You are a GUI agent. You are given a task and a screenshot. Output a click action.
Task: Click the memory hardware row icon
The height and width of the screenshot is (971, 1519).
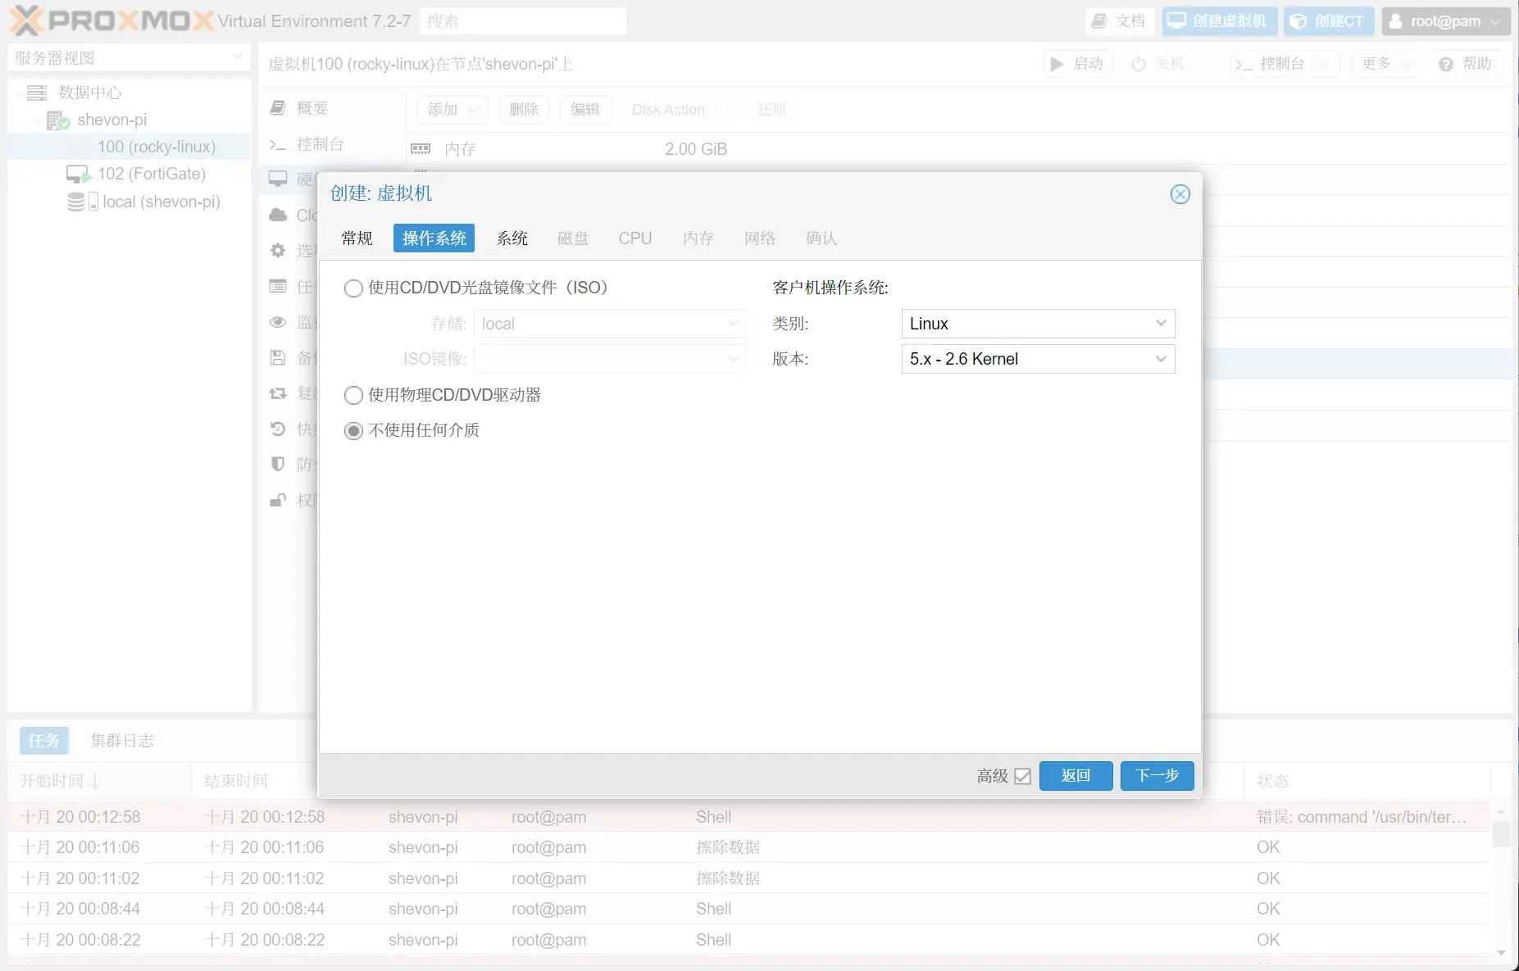tap(421, 149)
